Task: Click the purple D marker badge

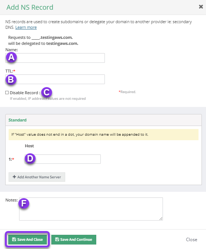Action: [30, 159]
